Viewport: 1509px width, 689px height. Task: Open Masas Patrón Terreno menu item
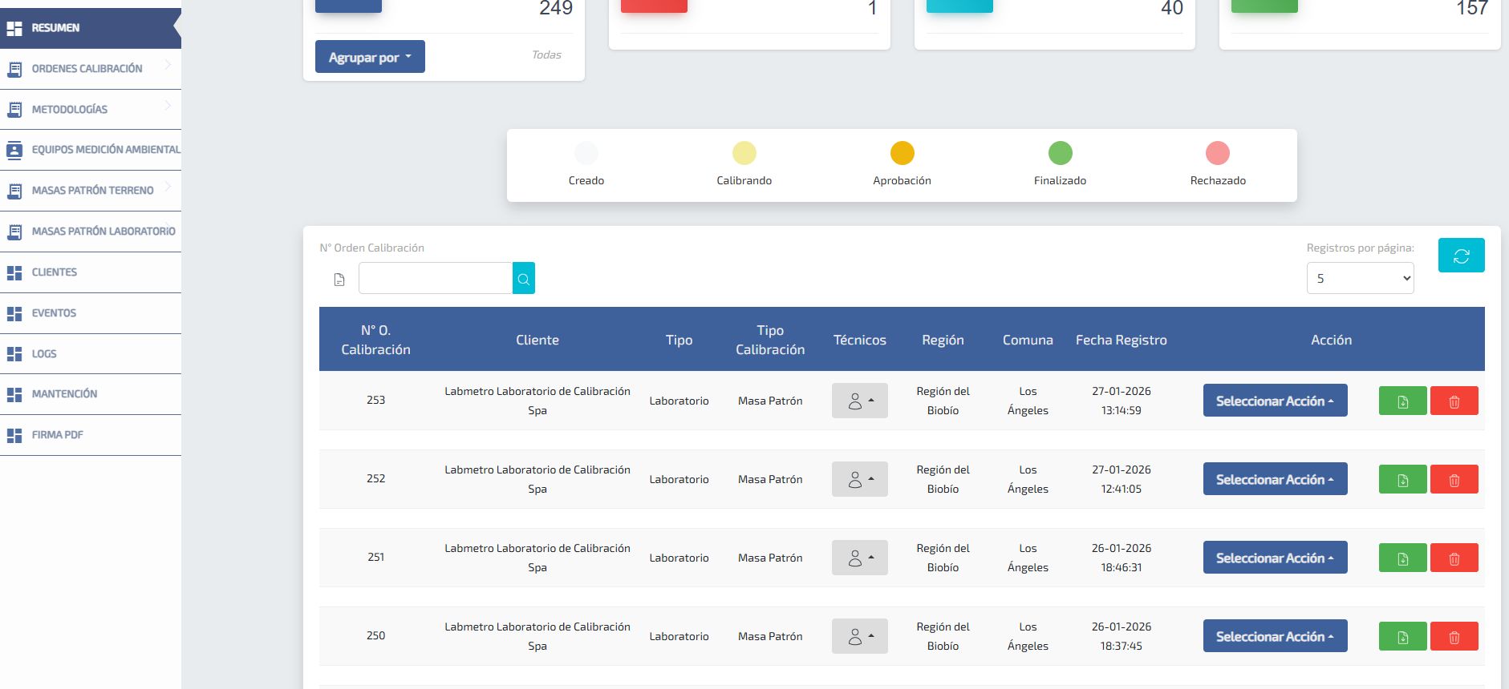(x=91, y=191)
